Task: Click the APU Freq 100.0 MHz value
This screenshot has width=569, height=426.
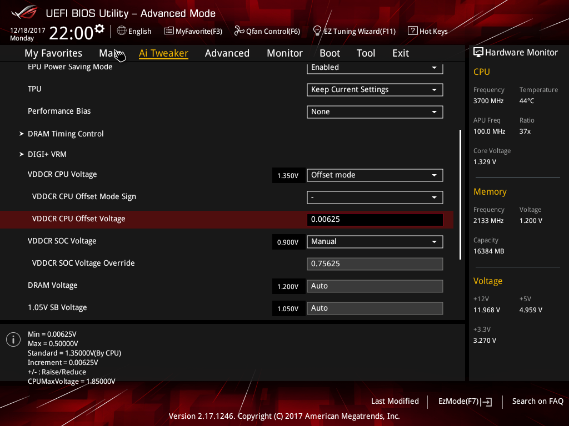Action: pos(489,131)
